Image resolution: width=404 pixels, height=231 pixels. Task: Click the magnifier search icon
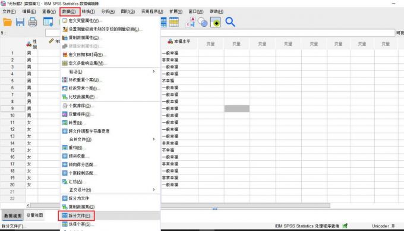click(x=230, y=22)
